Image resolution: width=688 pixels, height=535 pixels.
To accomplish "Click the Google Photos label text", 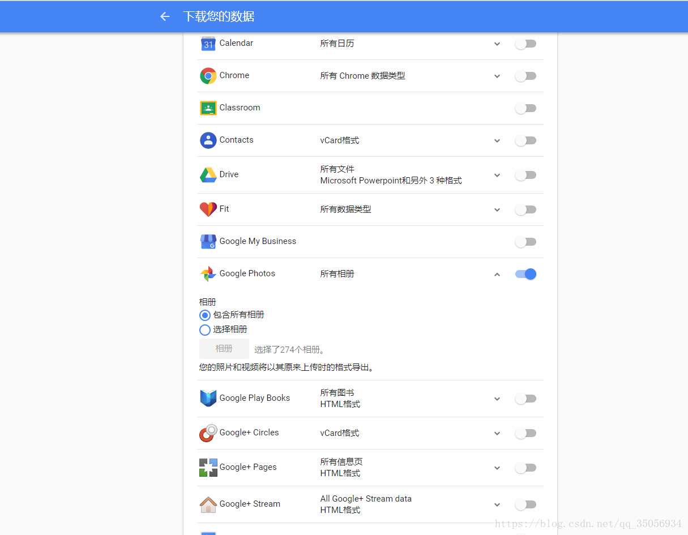I will [247, 273].
